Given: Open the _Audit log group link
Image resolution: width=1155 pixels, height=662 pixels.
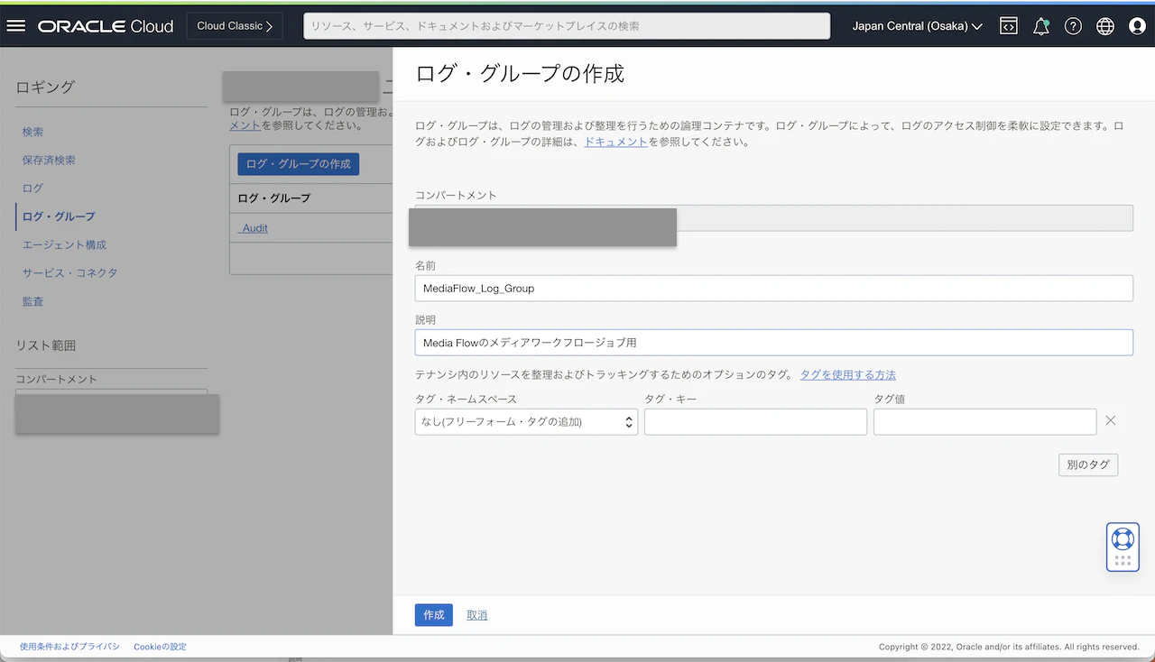Looking at the screenshot, I should tap(254, 228).
